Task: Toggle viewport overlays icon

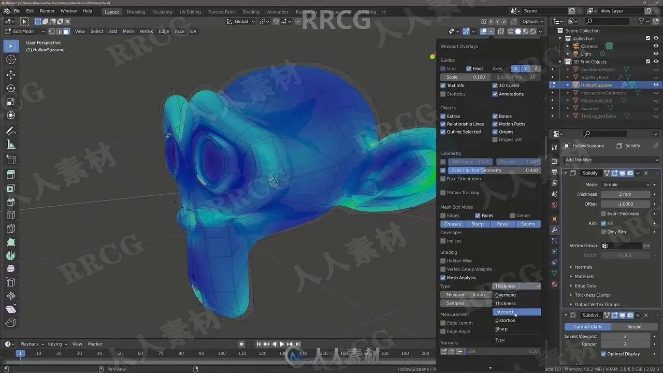Action: [x=483, y=32]
